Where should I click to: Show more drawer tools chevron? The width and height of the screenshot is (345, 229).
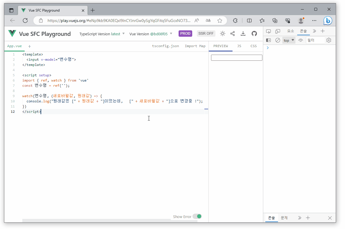coord(299,218)
